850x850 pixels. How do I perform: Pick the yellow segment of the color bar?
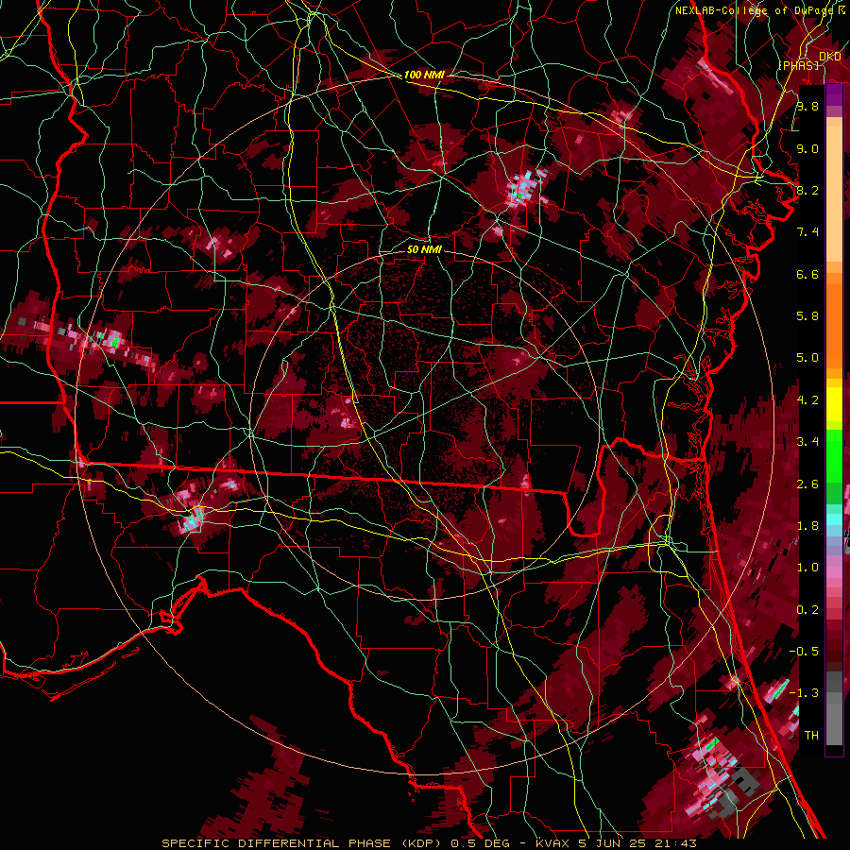pyautogui.click(x=834, y=404)
